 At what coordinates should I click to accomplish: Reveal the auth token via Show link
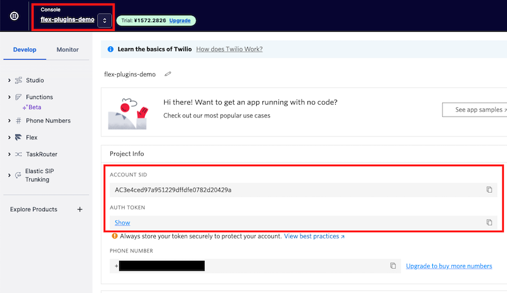[x=122, y=223]
